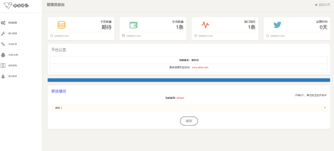334x151 pixels.
Task: Click the red default template name
Action: pyautogui.click(x=180, y=98)
